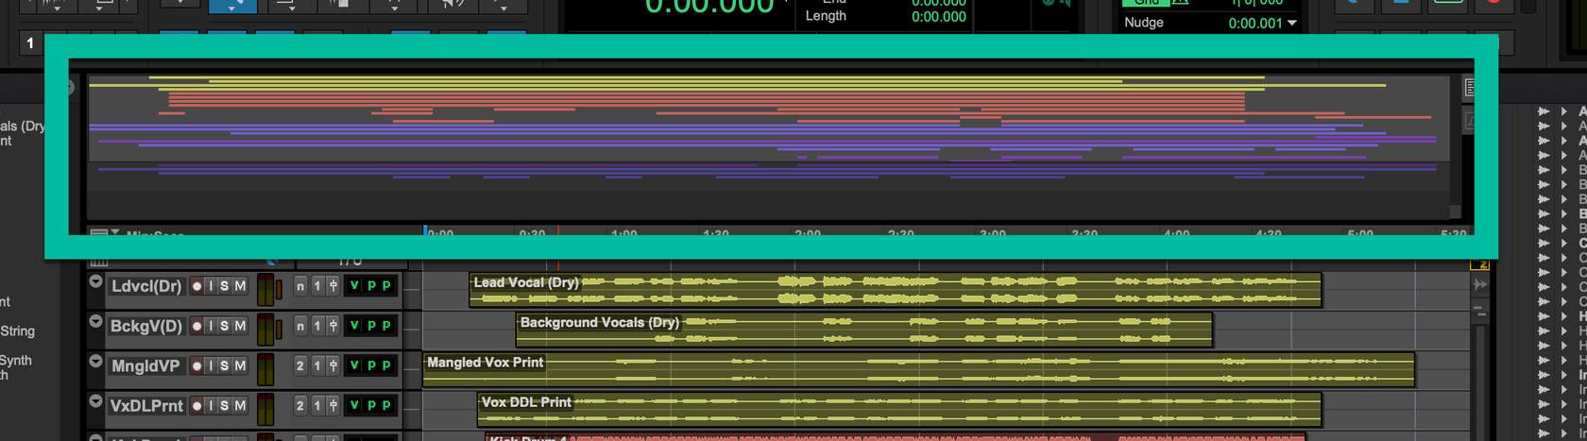Click the Memory Location 1 button
The height and width of the screenshot is (441, 1587).
pos(30,42)
